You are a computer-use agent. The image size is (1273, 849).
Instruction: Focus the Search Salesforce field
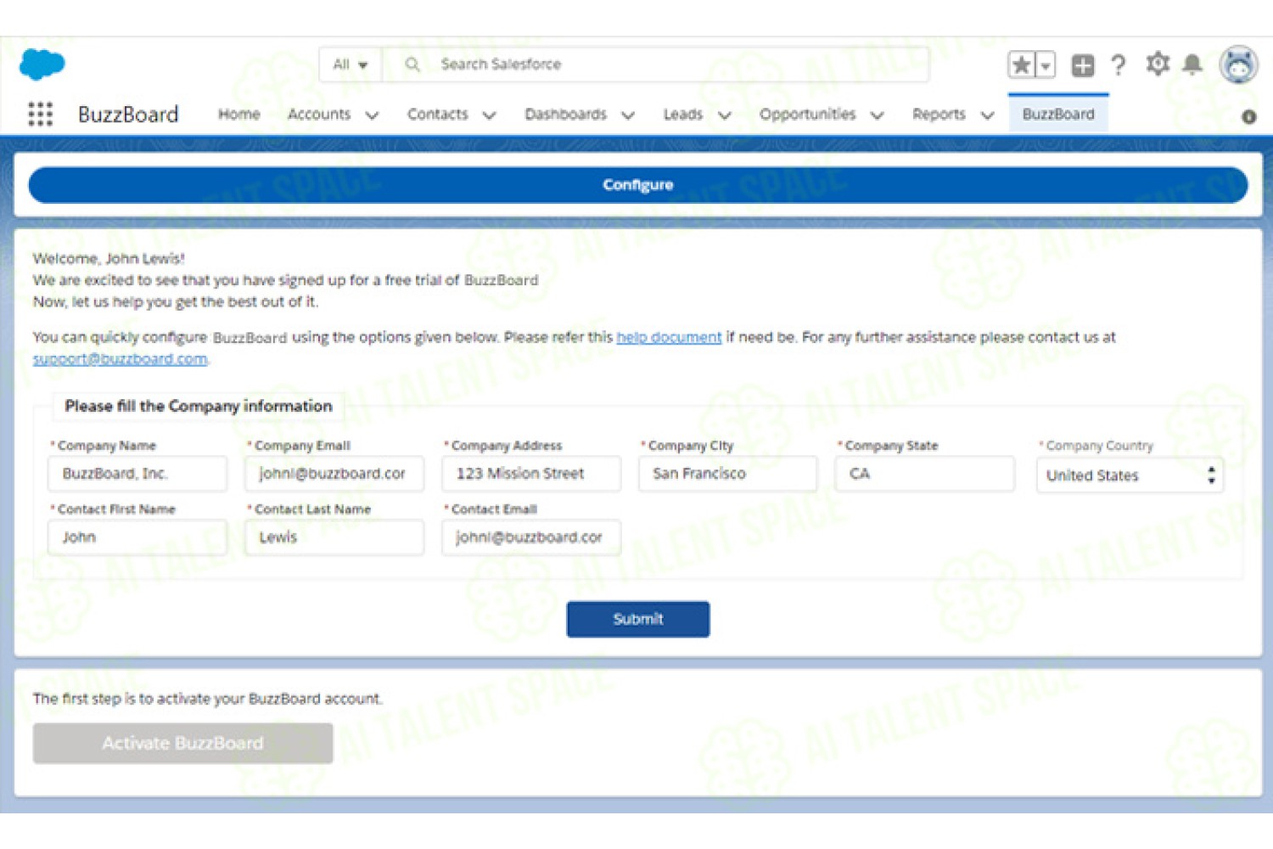point(655,65)
